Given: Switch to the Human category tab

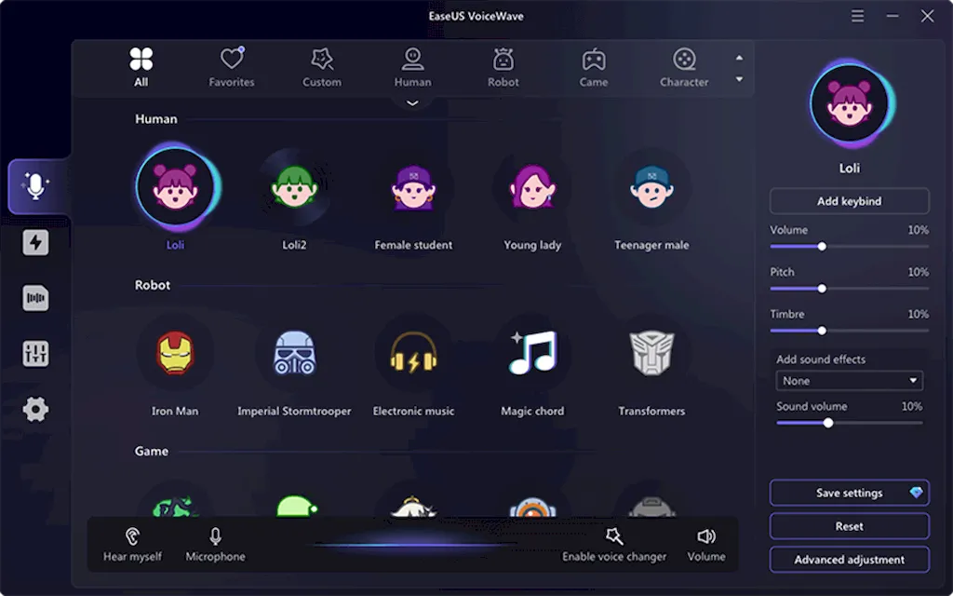Looking at the screenshot, I should 412,67.
